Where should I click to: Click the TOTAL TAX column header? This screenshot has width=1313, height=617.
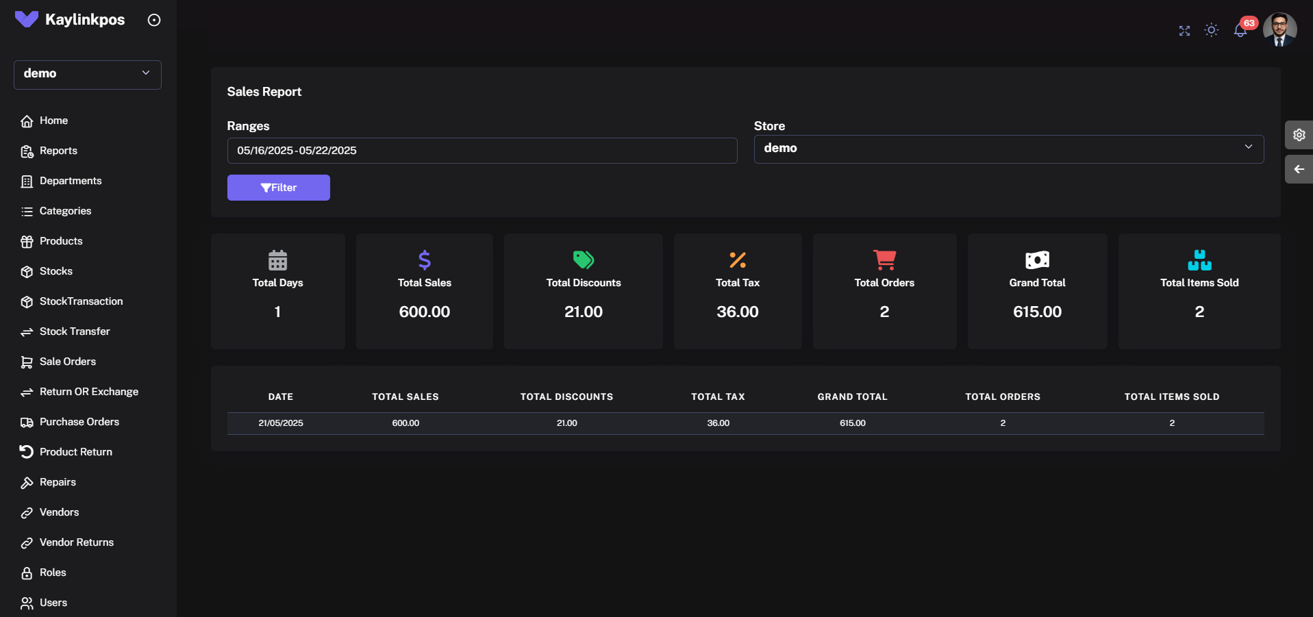[718, 396]
